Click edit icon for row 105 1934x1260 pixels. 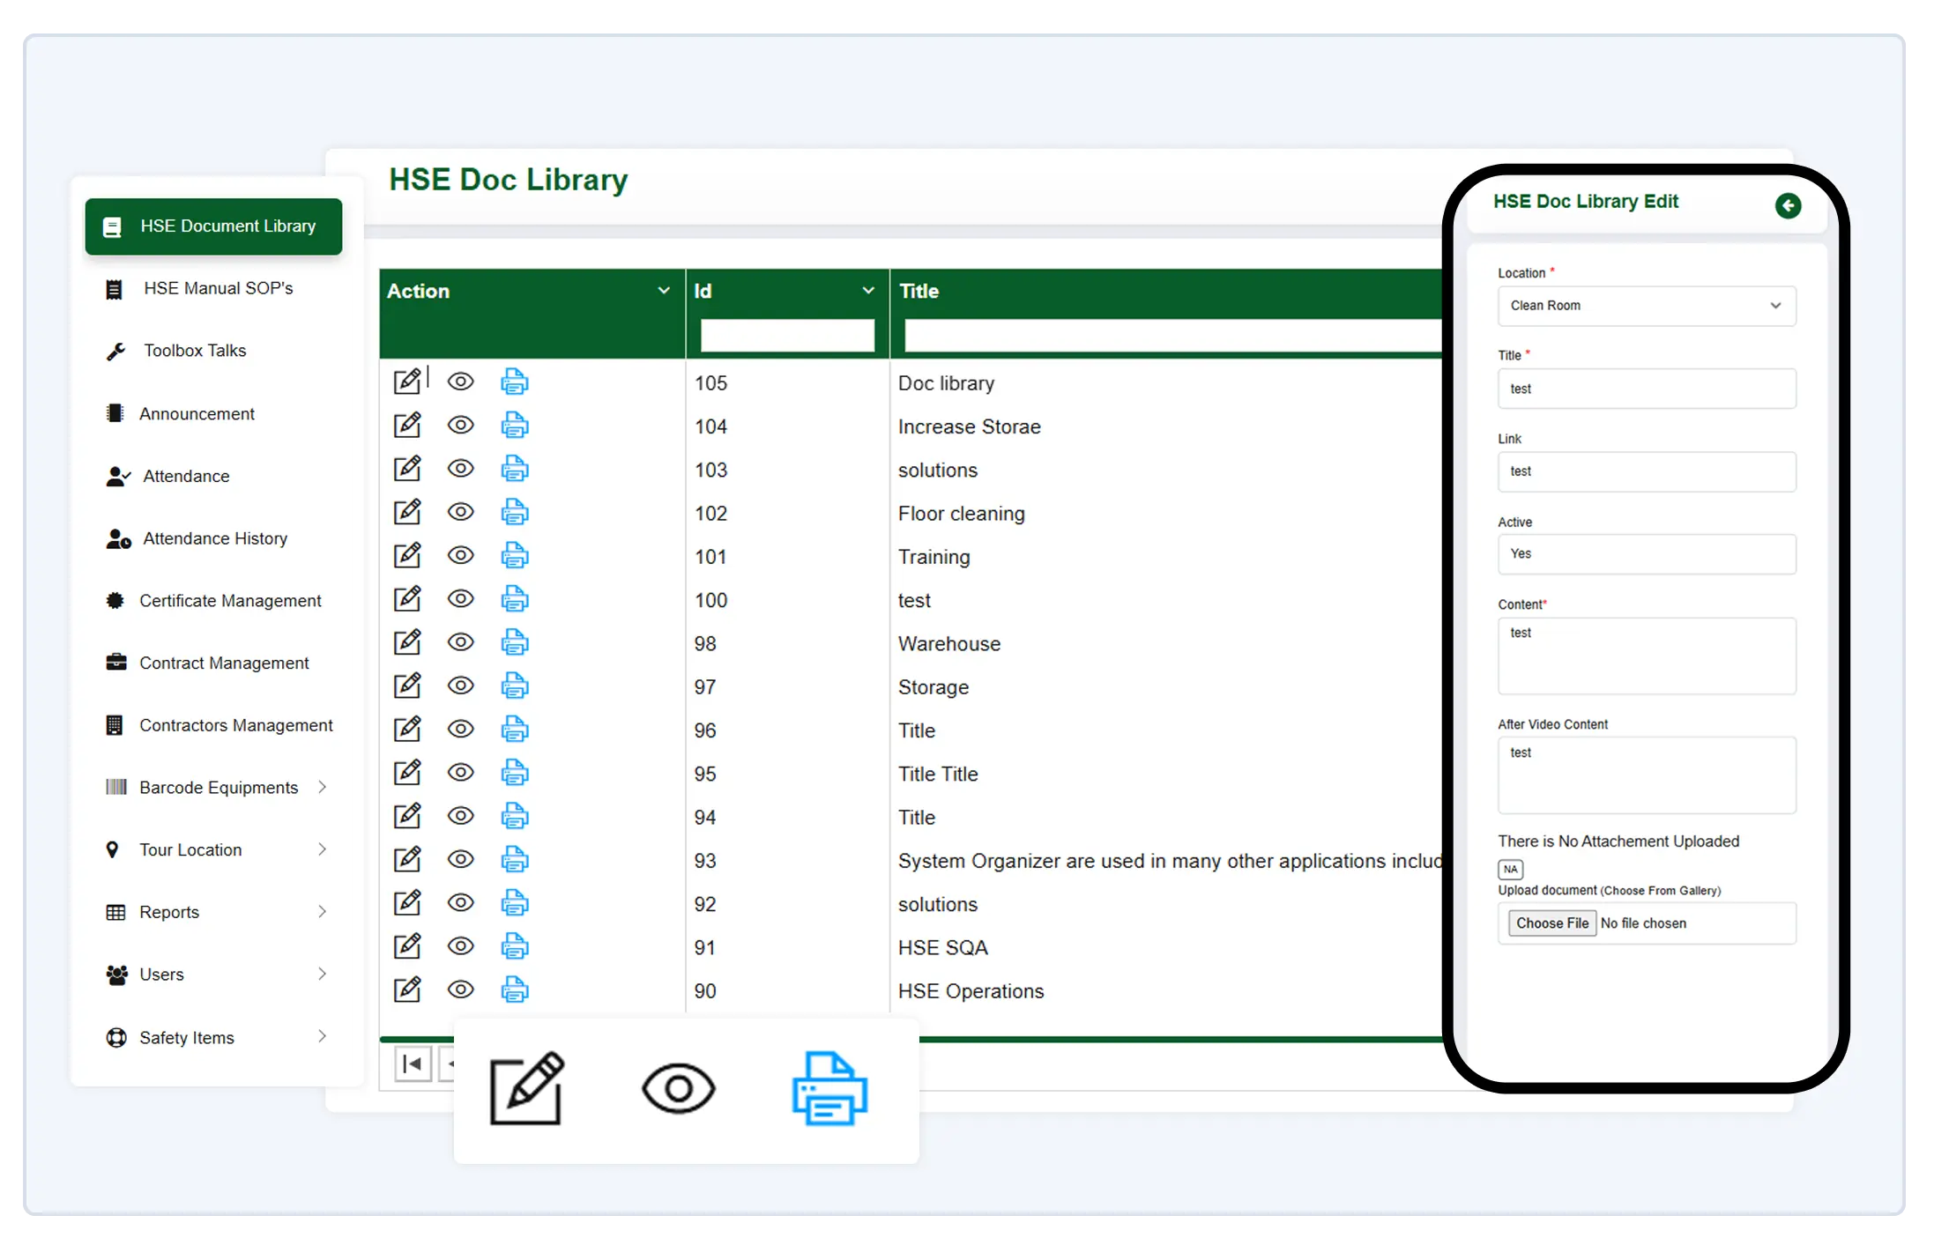click(x=406, y=382)
